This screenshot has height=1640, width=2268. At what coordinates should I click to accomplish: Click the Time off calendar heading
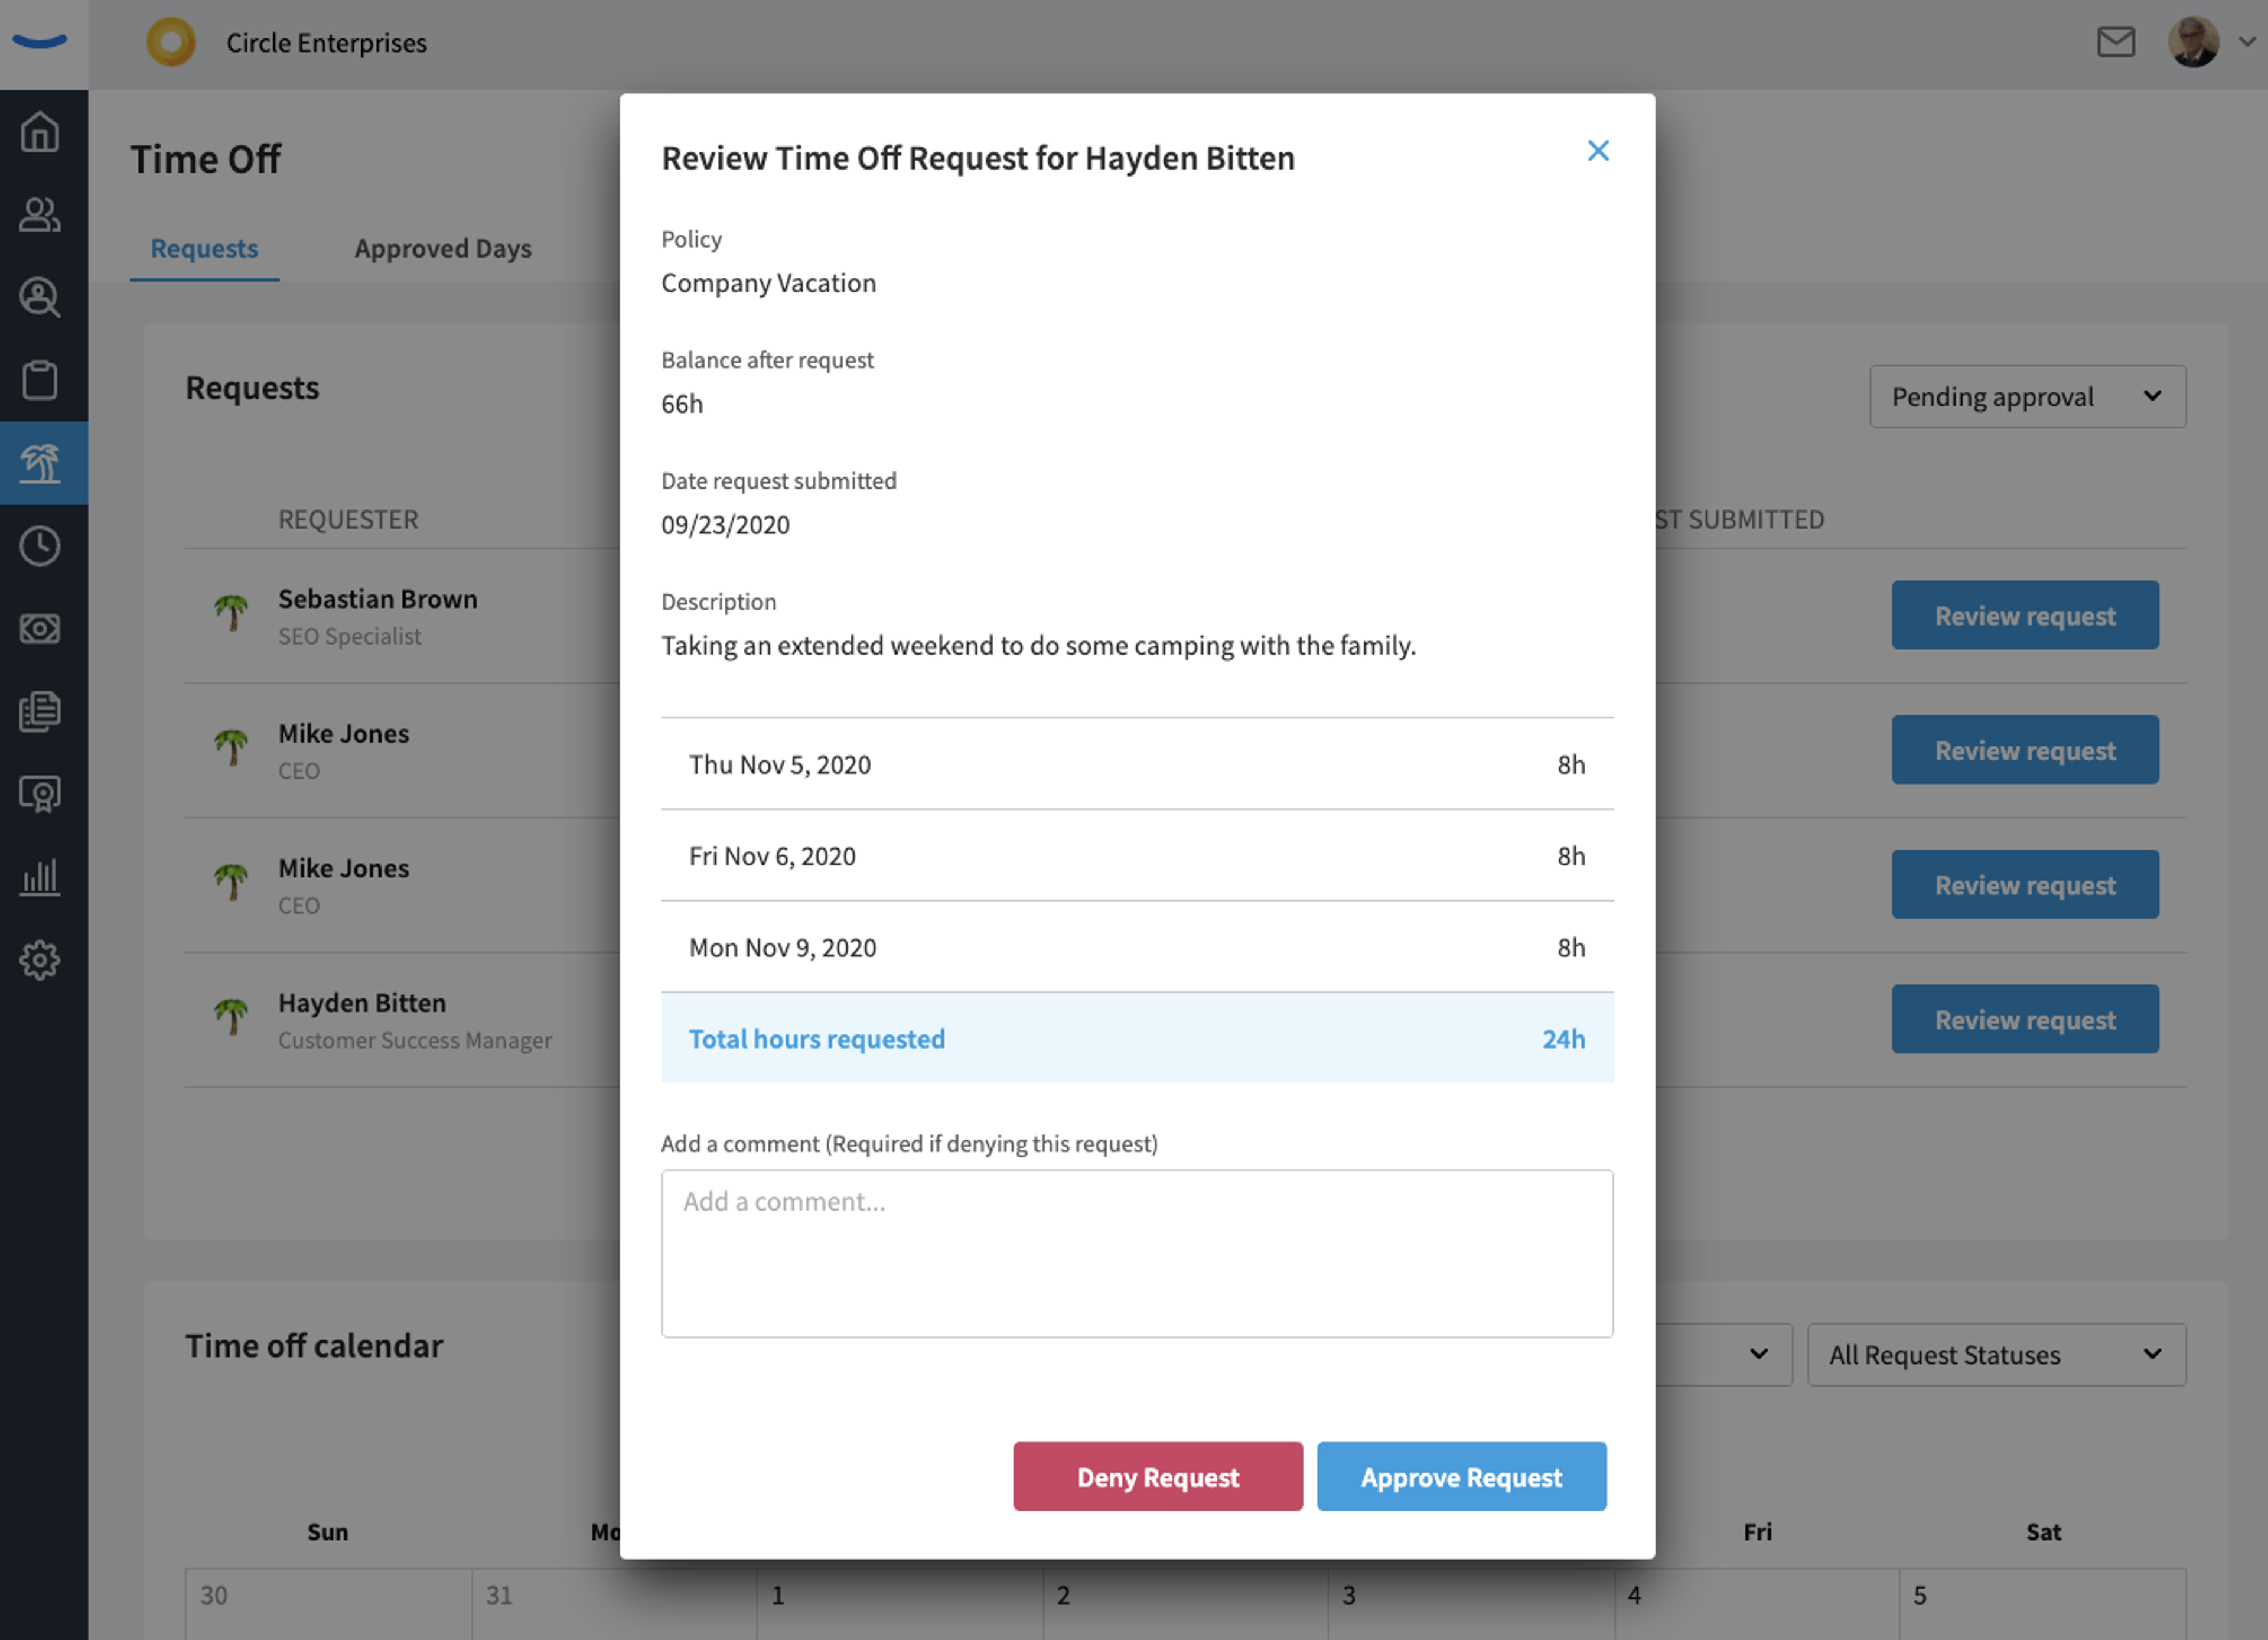pos(314,1346)
